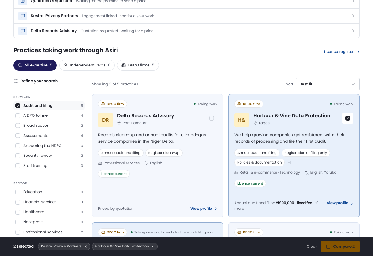Click the Lagos location pin icon
373x256 pixels.
coord(255,123)
